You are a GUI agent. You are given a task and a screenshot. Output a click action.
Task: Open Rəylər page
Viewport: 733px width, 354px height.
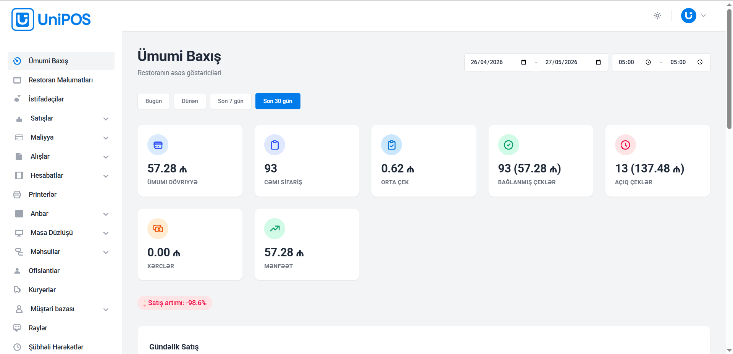pyautogui.click(x=61, y=328)
